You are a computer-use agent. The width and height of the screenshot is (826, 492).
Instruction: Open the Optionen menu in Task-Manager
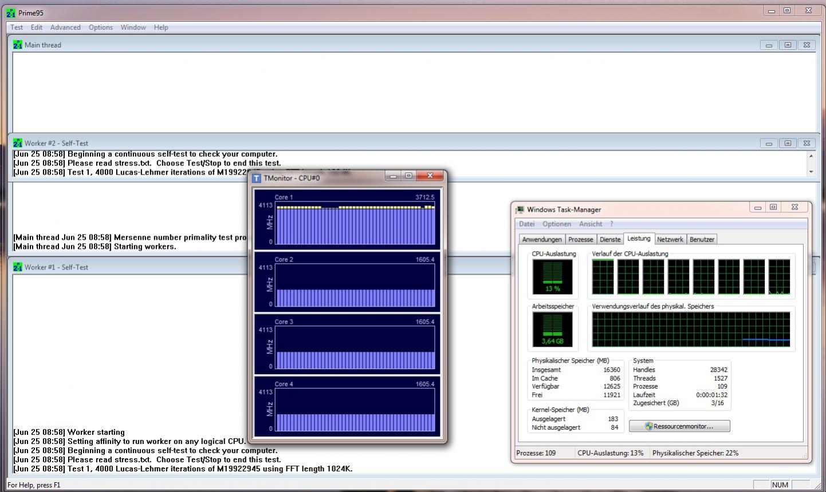(557, 224)
